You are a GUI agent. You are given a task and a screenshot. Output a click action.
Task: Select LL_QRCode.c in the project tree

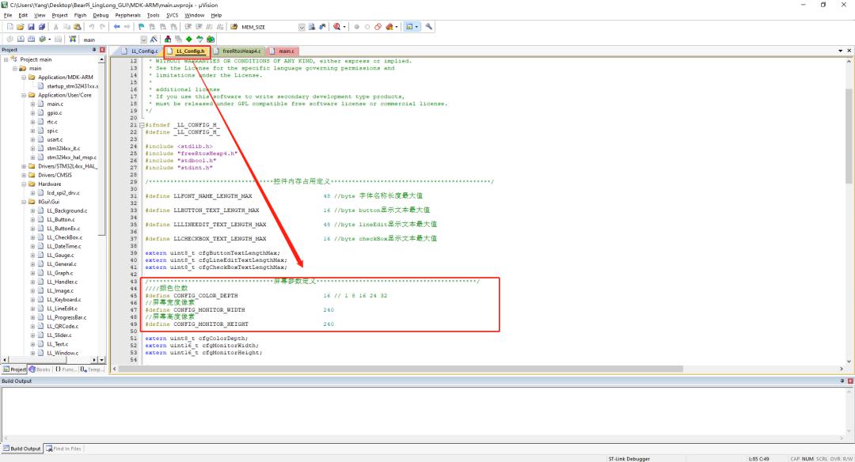pyautogui.click(x=63, y=327)
